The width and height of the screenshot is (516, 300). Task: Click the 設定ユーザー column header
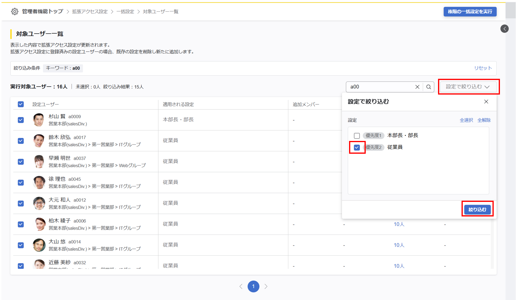pos(46,104)
